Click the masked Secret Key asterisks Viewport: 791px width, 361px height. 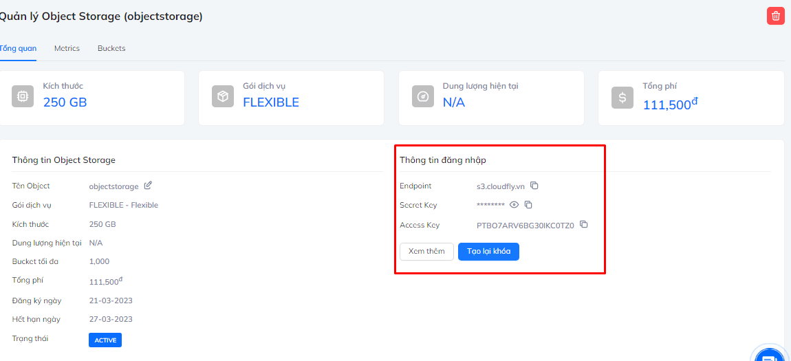tap(491, 205)
